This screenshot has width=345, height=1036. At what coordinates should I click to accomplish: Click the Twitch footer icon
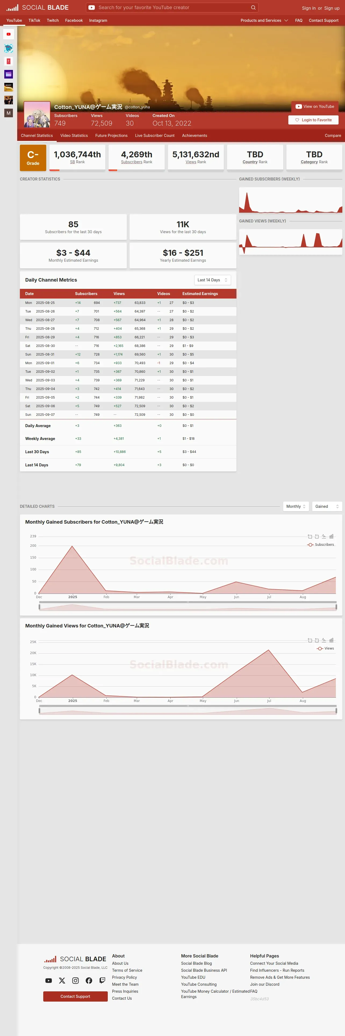coord(102,981)
